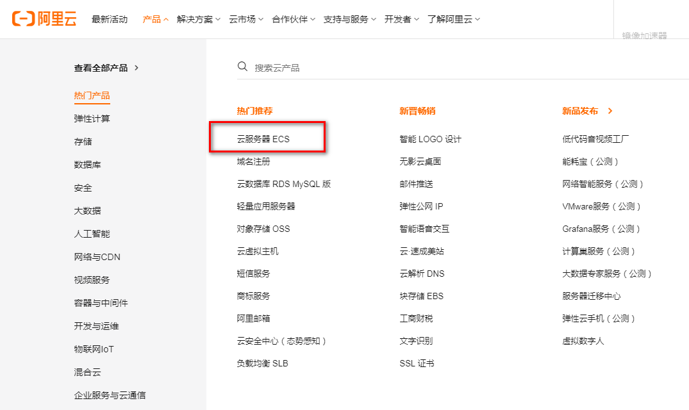689x410 pixels.
Task: Open SSL 证书 link
Action: [x=417, y=363]
